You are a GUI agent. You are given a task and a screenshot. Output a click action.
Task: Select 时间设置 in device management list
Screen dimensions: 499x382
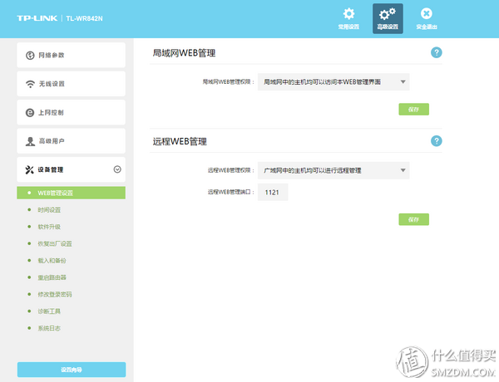[49, 210]
